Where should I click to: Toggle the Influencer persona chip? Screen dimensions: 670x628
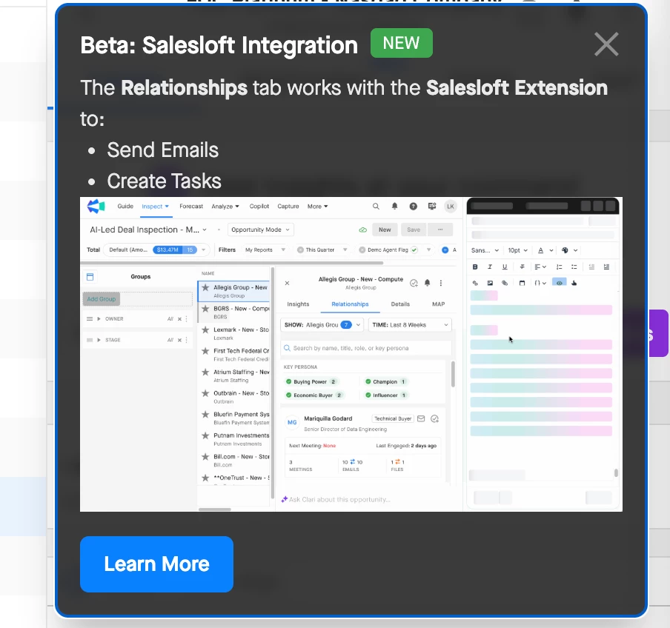point(386,395)
